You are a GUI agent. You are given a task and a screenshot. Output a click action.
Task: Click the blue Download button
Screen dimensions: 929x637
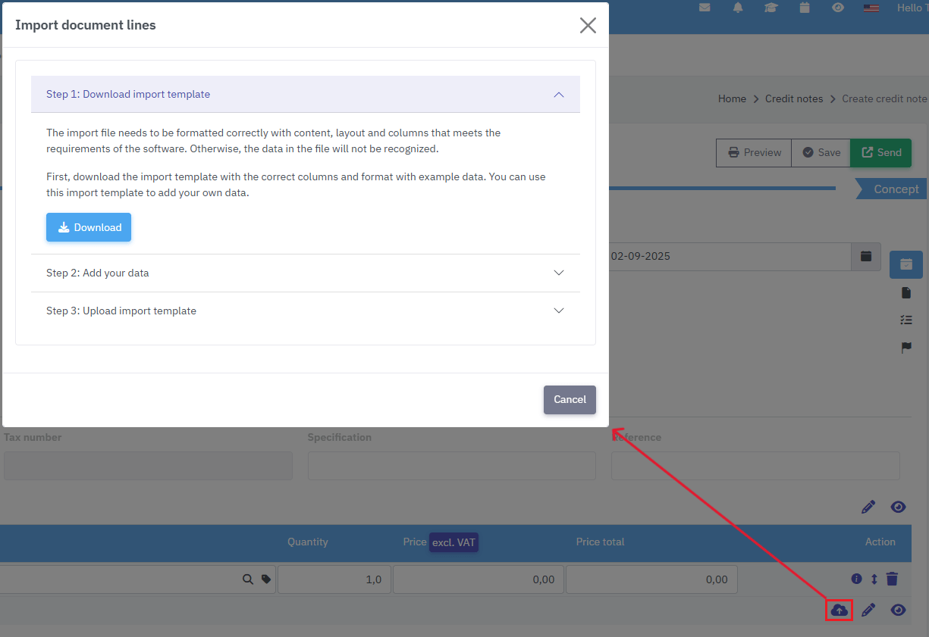coord(89,227)
